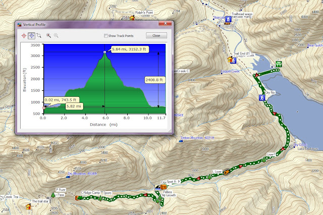323x215 pixels.
Task: Click the 5.84 mi, 3152.3 ft callout
Action: point(129,49)
